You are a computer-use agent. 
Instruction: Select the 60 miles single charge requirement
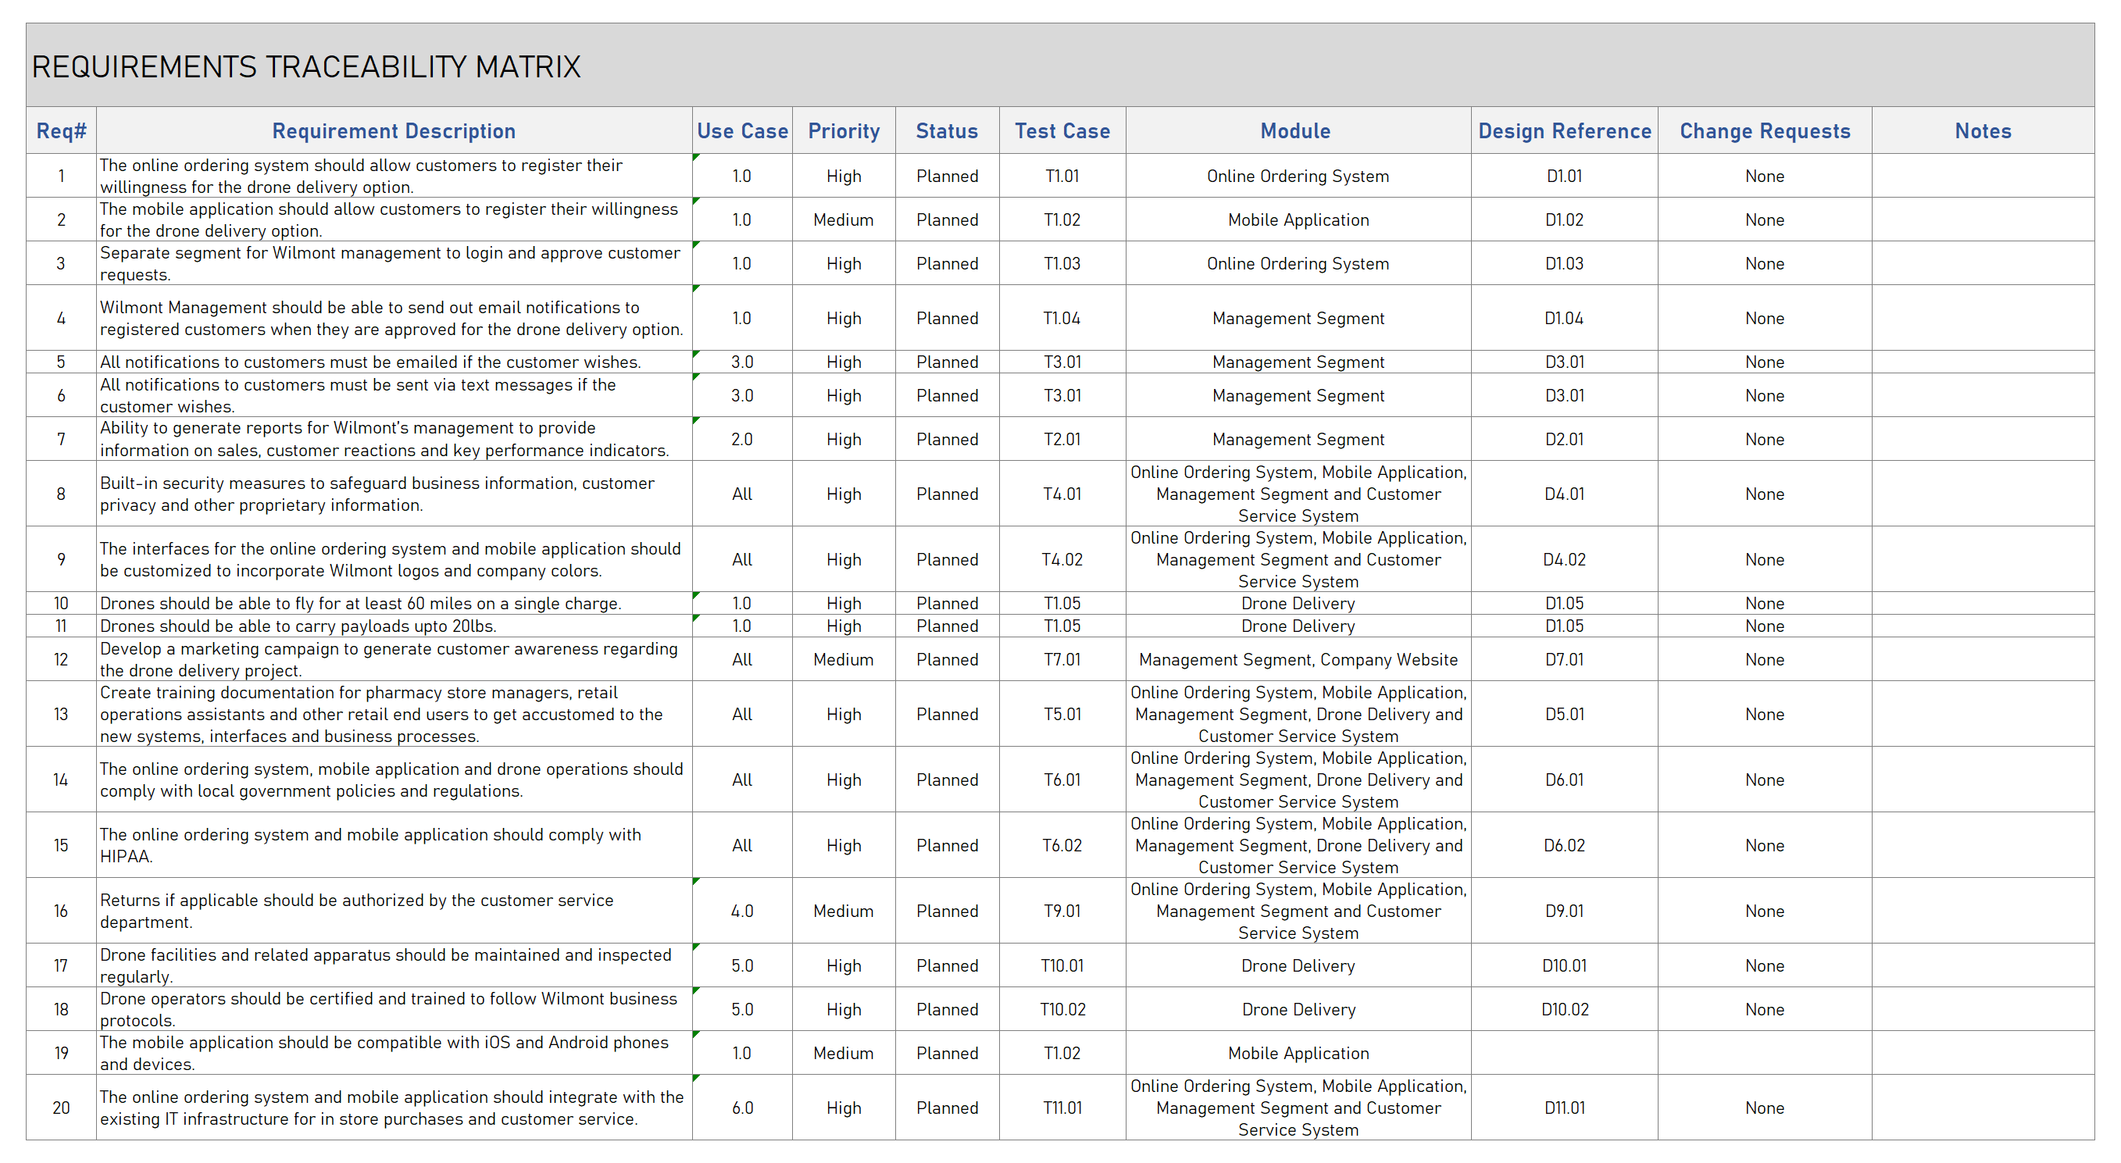pos(394,603)
